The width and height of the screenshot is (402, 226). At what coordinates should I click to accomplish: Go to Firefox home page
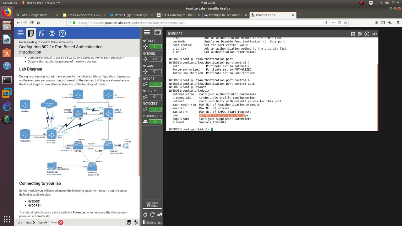tap(39, 23)
